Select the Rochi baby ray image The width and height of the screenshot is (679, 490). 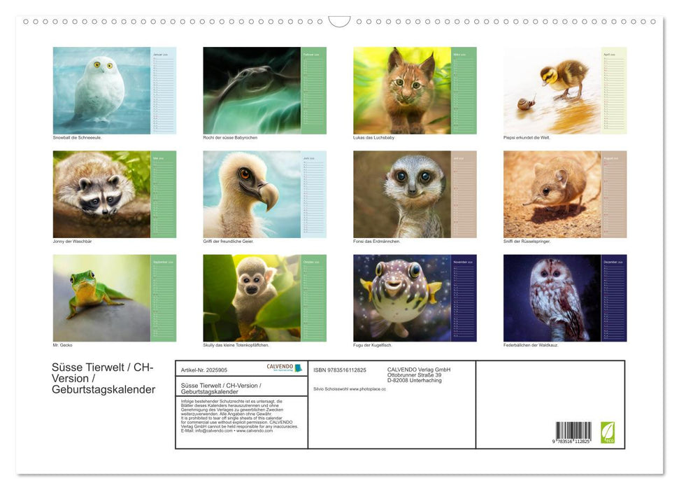pyautogui.click(x=252, y=90)
